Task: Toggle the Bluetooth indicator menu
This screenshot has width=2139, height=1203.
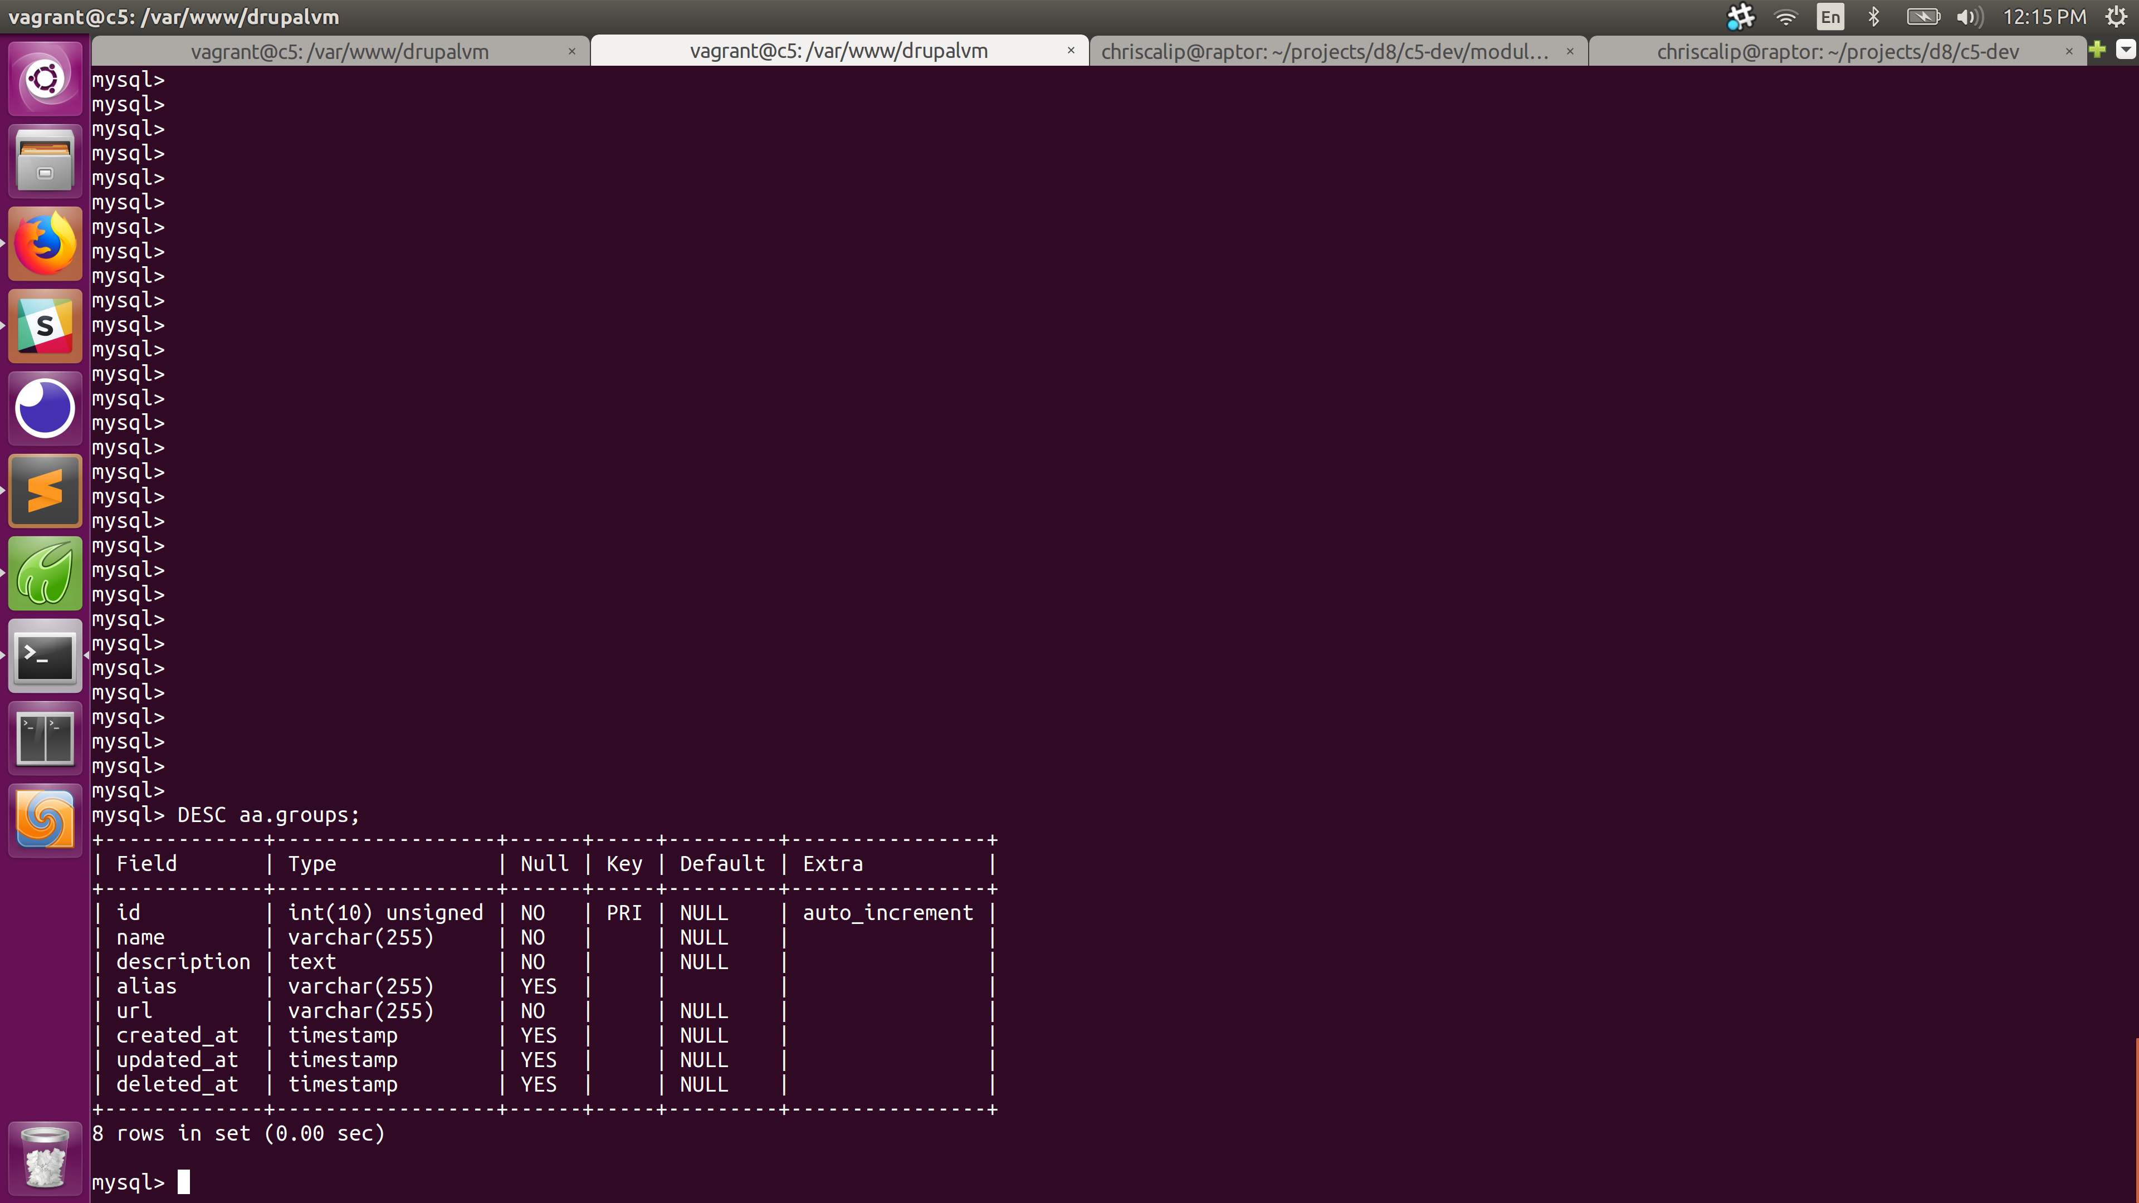Action: [1873, 17]
